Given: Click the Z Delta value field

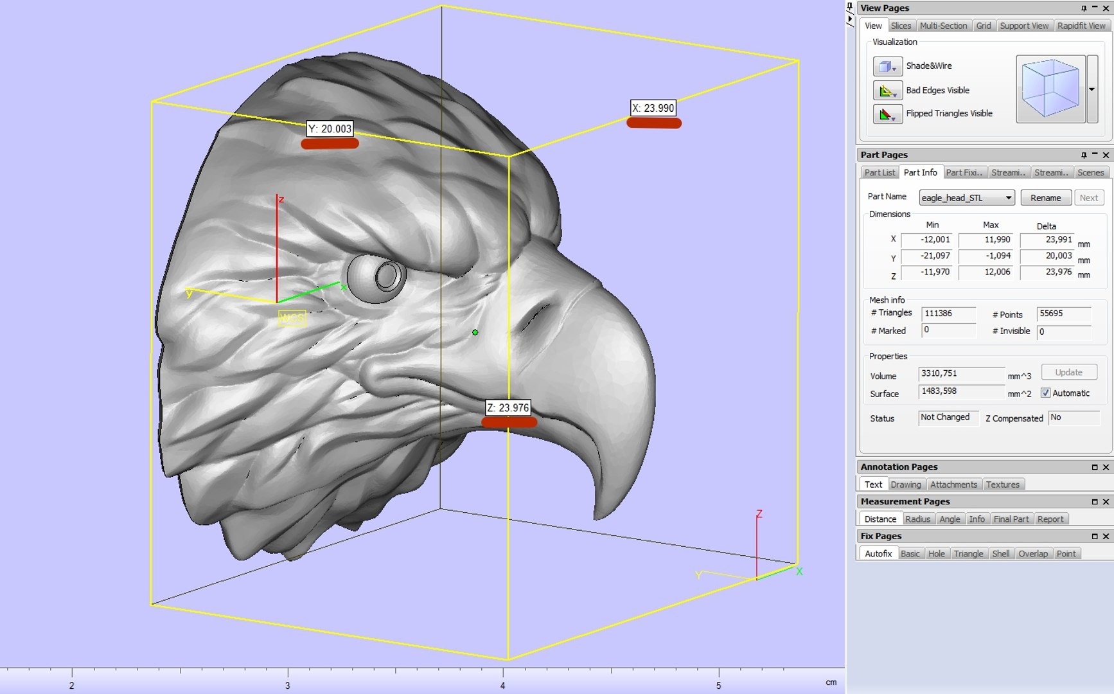Looking at the screenshot, I should [x=1048, y=272].
